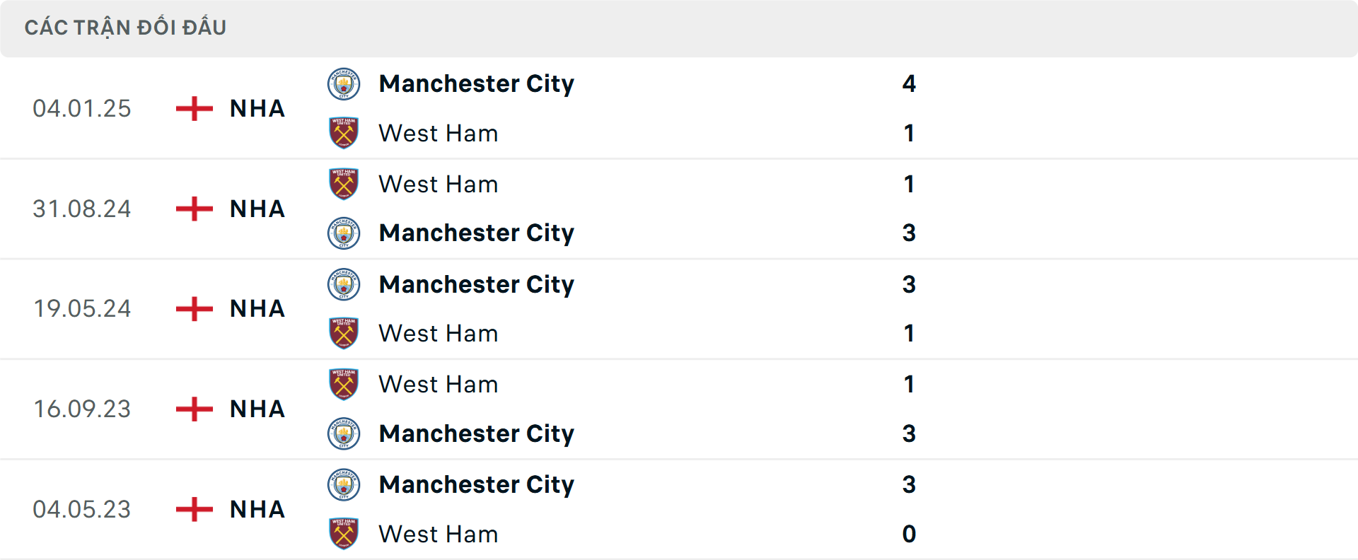Viewport: 1358px width, 560px height.
Task: Click the West Ham logo from the 04.05.23 match
Action: [x=344, y=535]
